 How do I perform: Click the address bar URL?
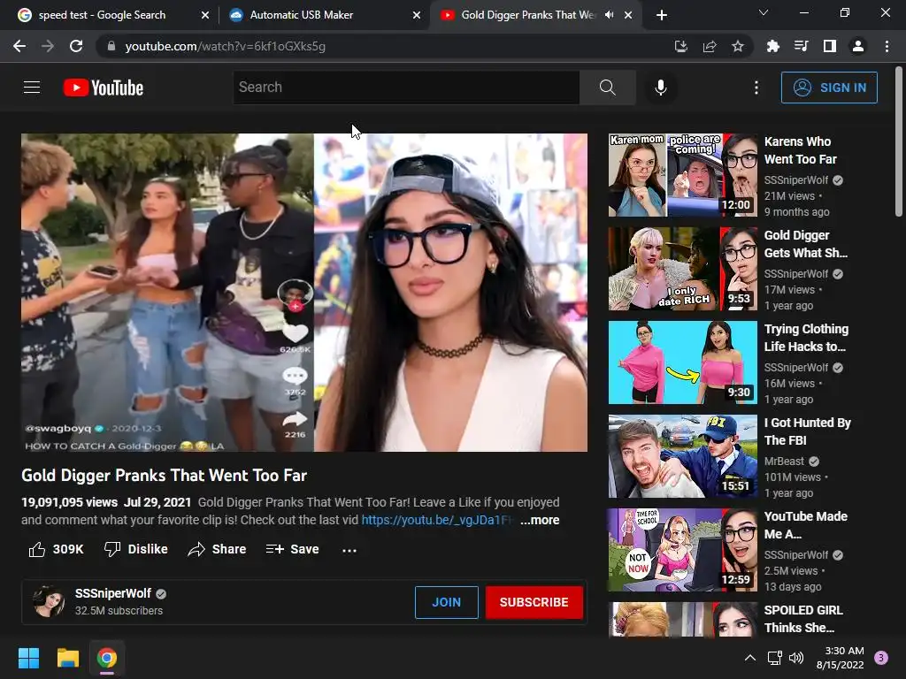pos(226,46)
